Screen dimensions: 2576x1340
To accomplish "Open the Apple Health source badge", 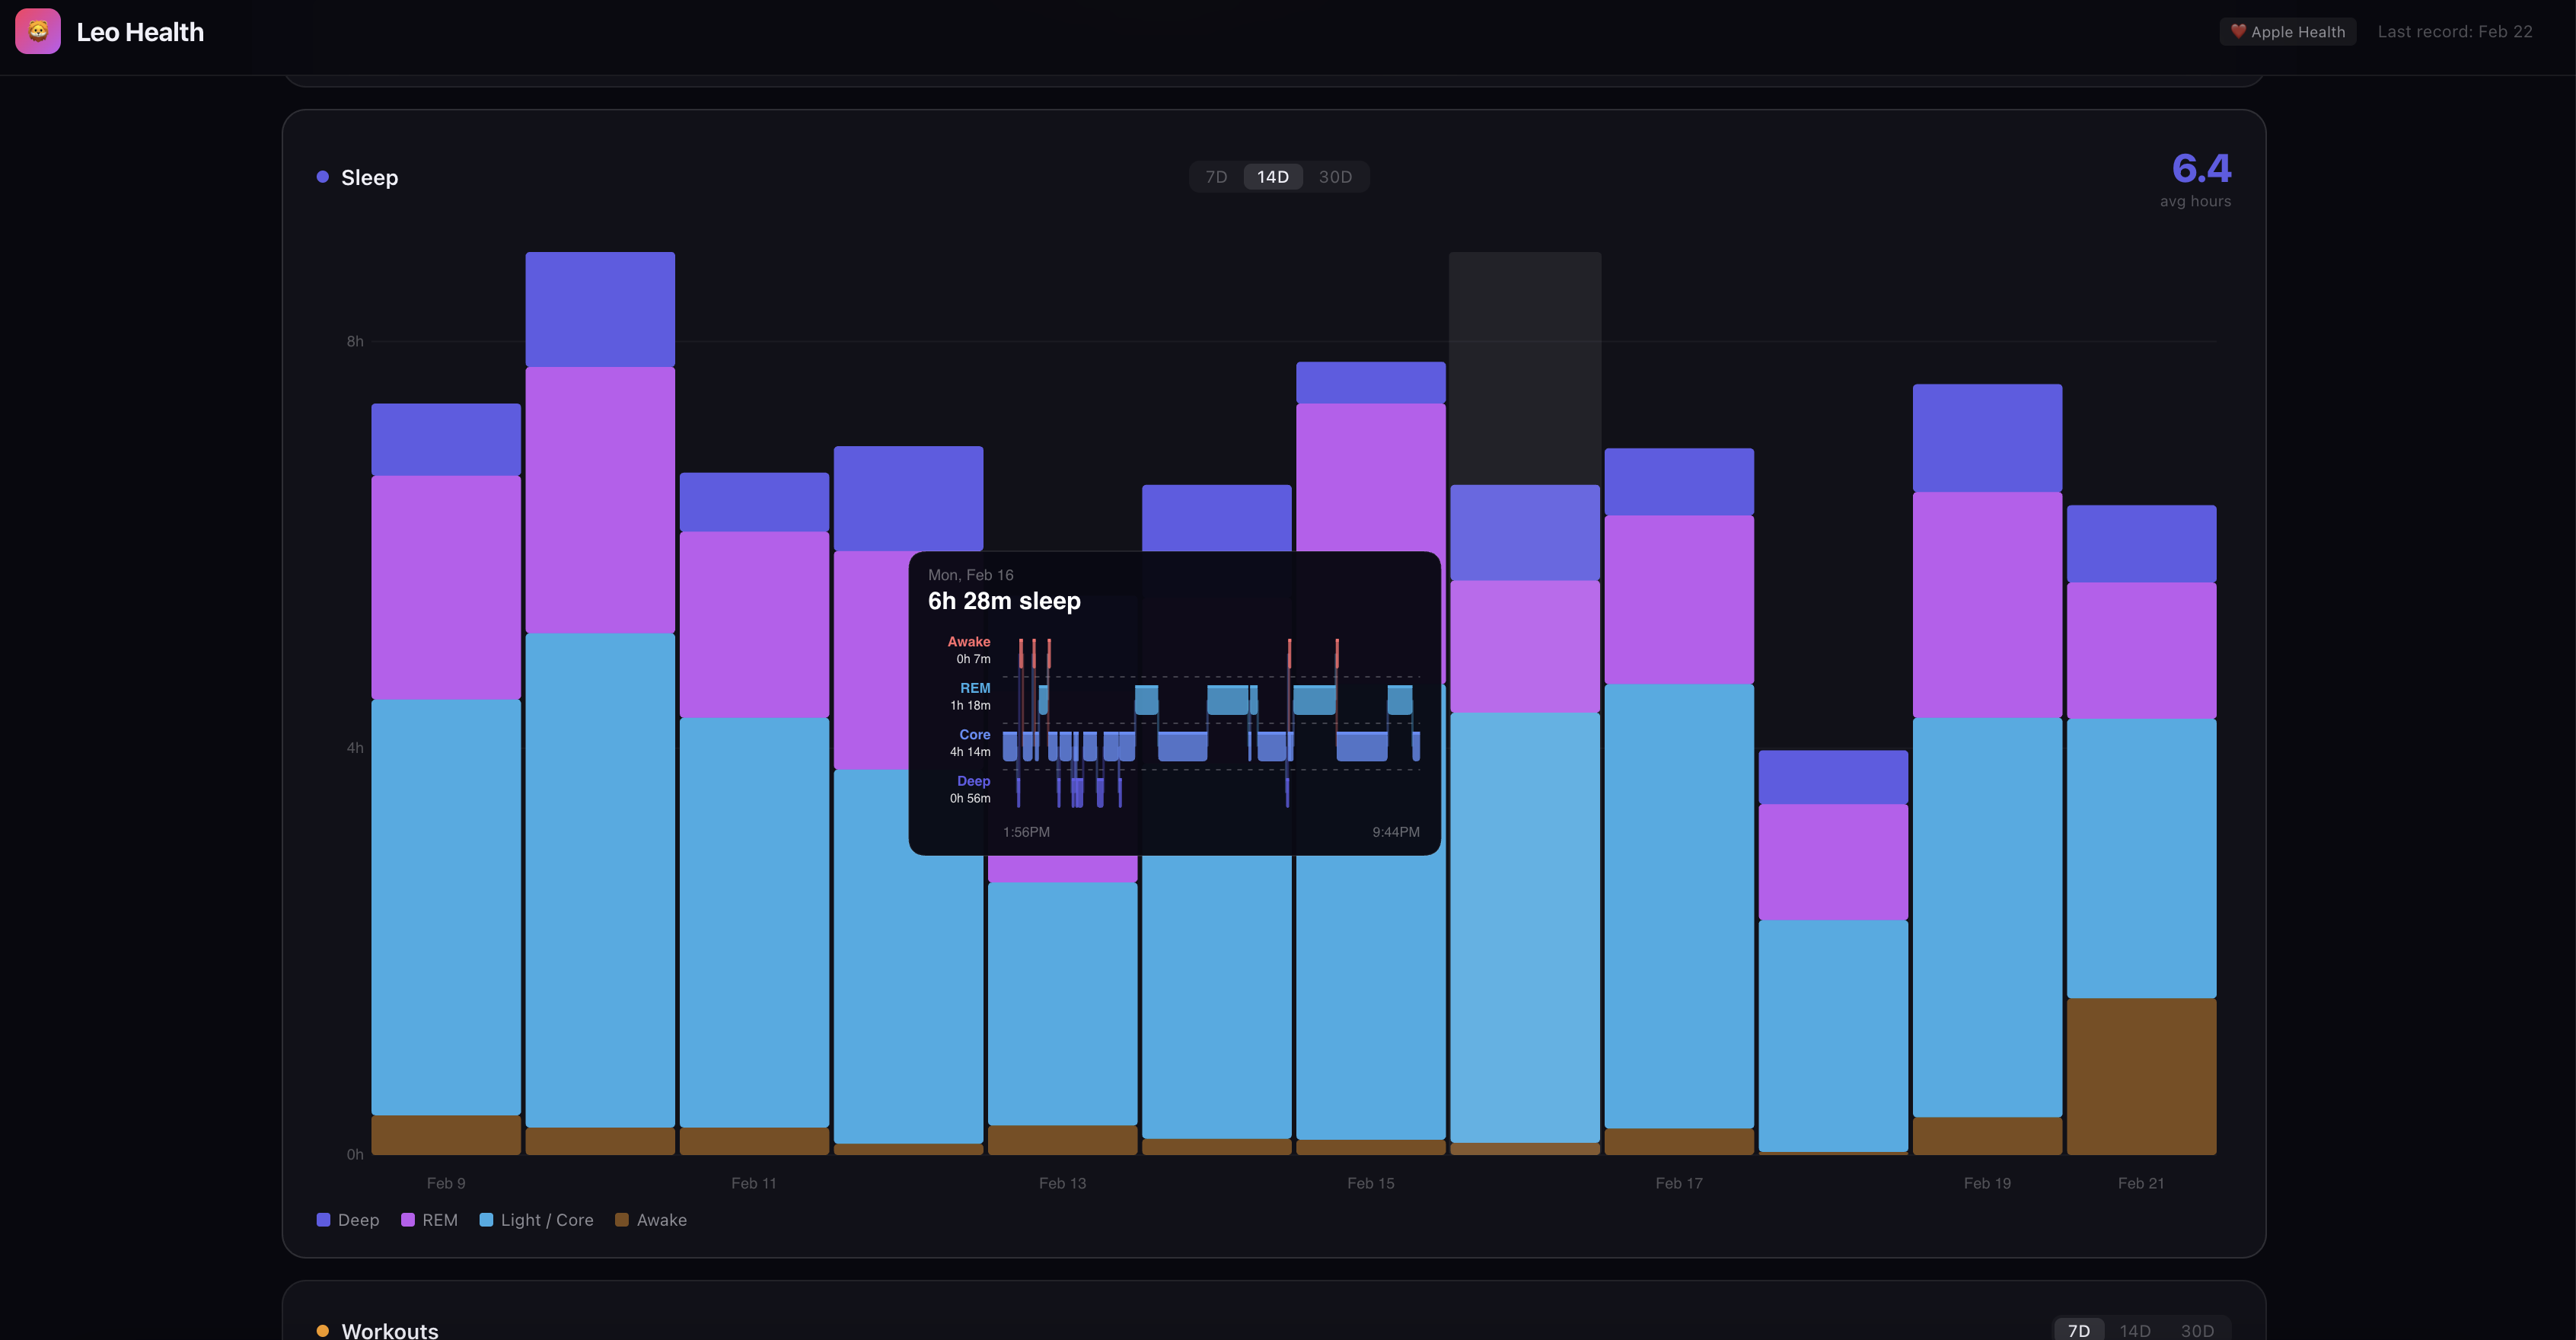I will (x=2288, y=32).
